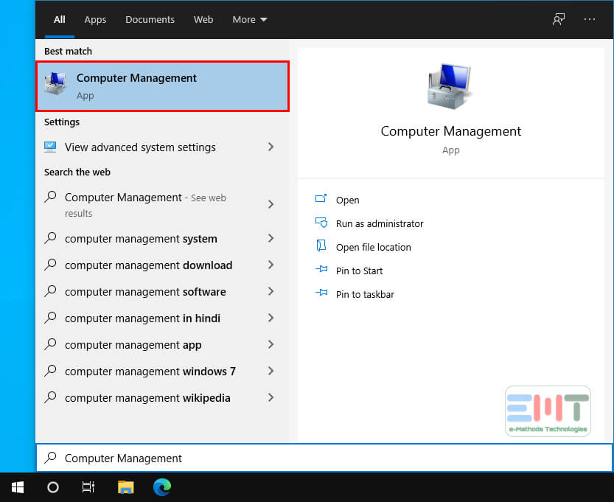Open the Windows Start button

pos(18,487)
